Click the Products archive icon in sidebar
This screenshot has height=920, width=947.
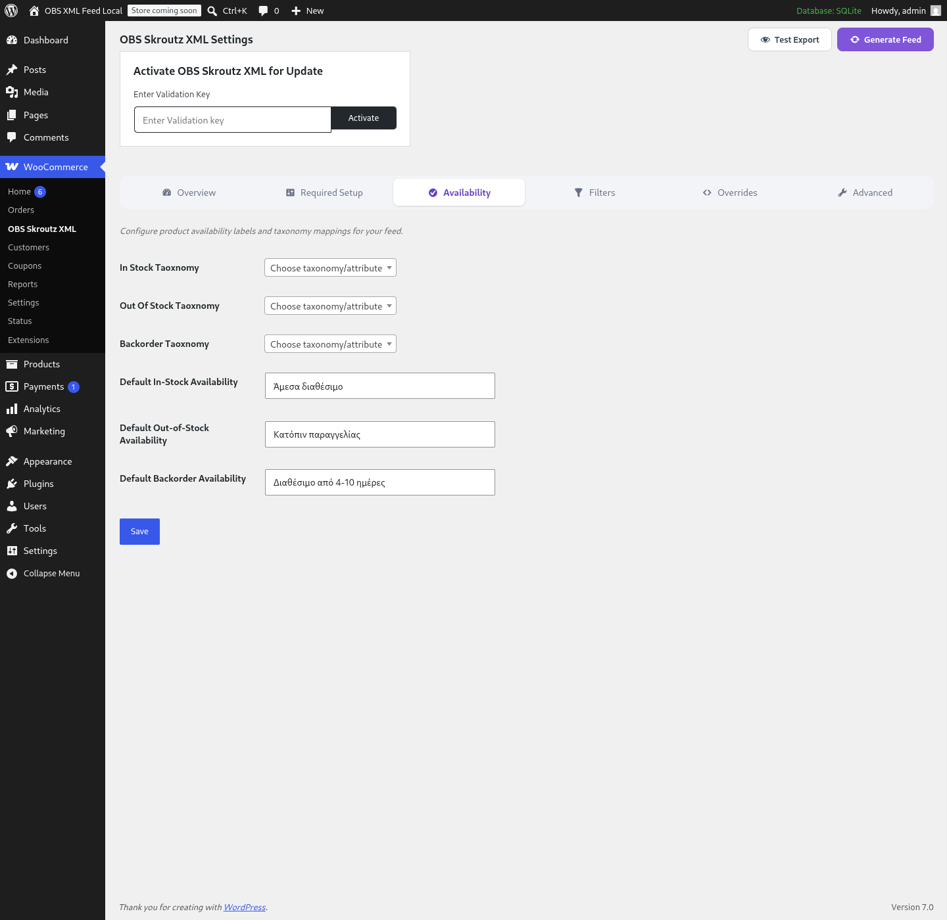pos(12,364)
